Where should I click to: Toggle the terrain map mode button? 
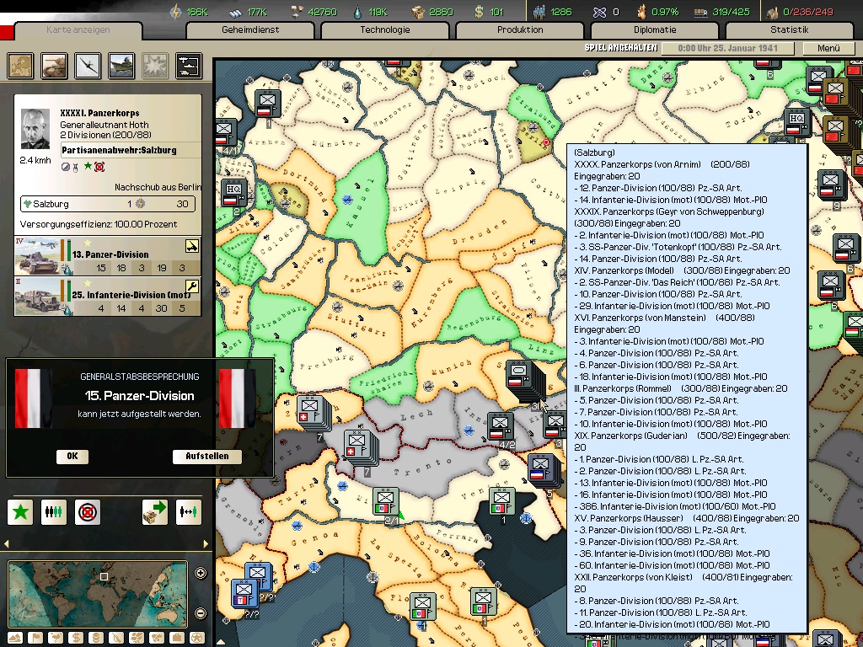tap(13, 637)
